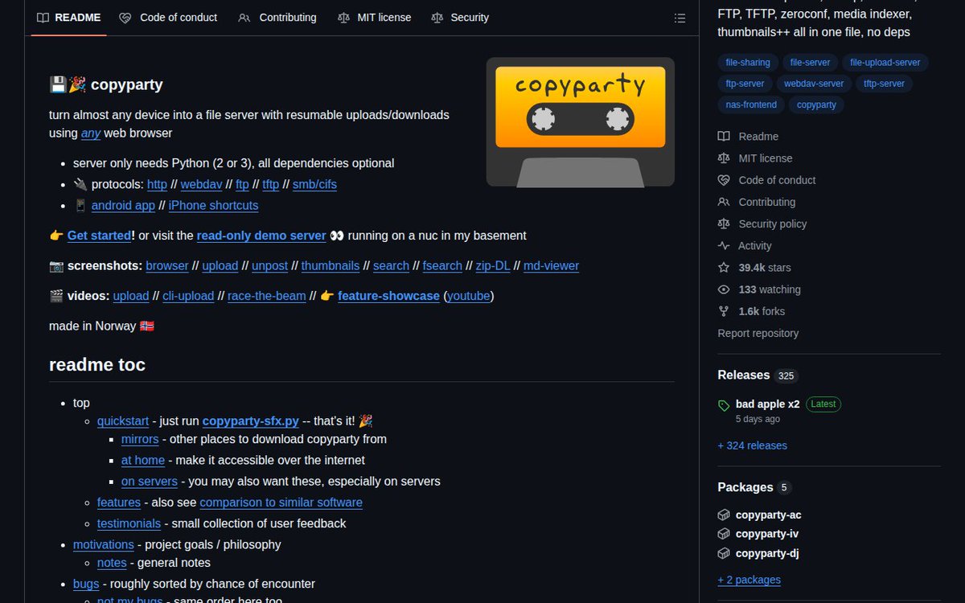Screen dimensions: 965x603
Task: Click the package icon beside copyparty-ac
Action: 724,515
